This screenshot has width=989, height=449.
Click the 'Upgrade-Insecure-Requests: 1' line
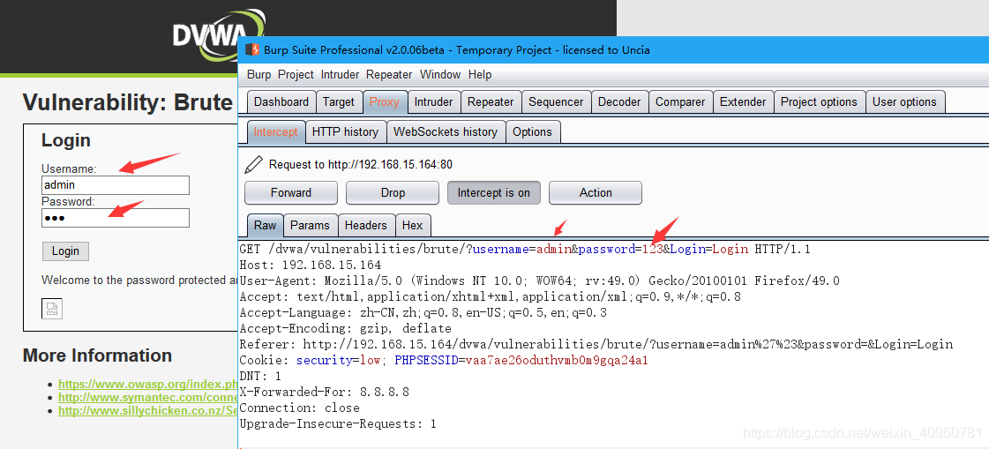338,423
